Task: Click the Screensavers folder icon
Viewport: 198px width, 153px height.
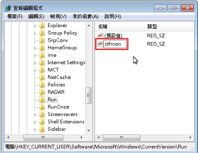Action: coord(42,114)
